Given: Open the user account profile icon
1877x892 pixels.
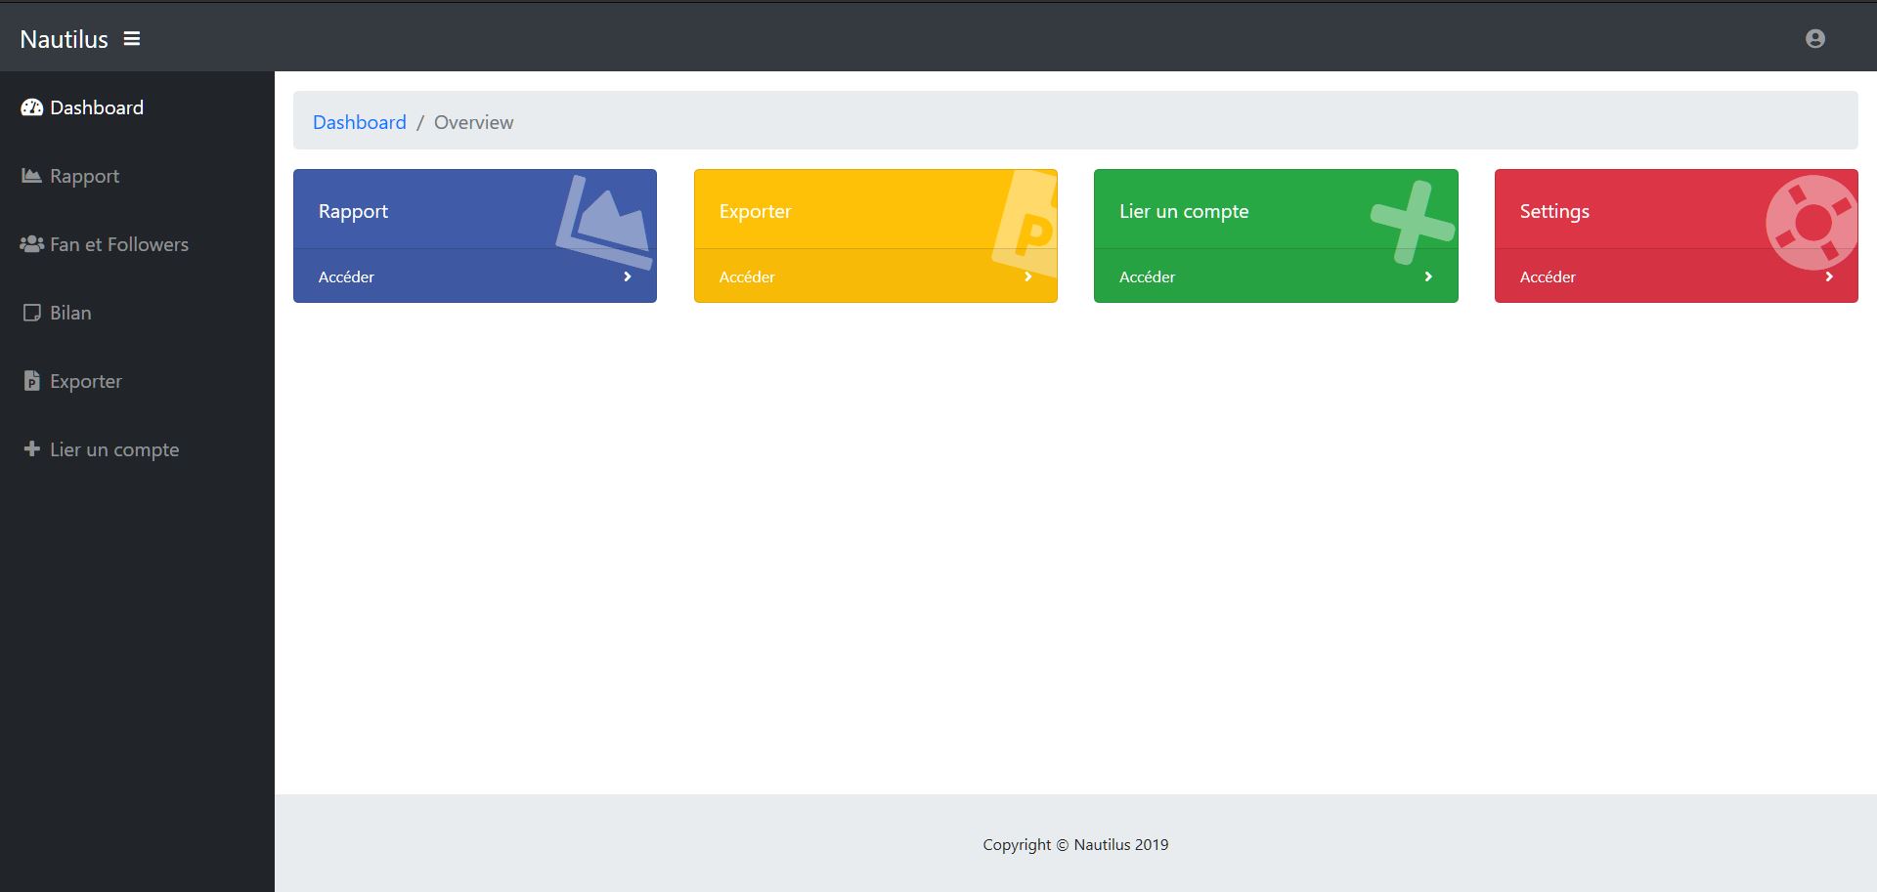Looking at the screenshot, I should (x=1814, y=39).
